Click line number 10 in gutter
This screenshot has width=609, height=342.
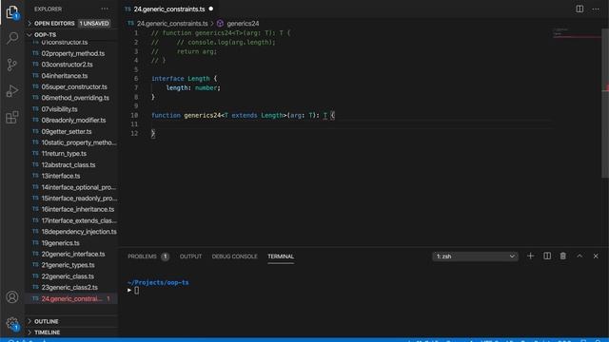(134, 115)
